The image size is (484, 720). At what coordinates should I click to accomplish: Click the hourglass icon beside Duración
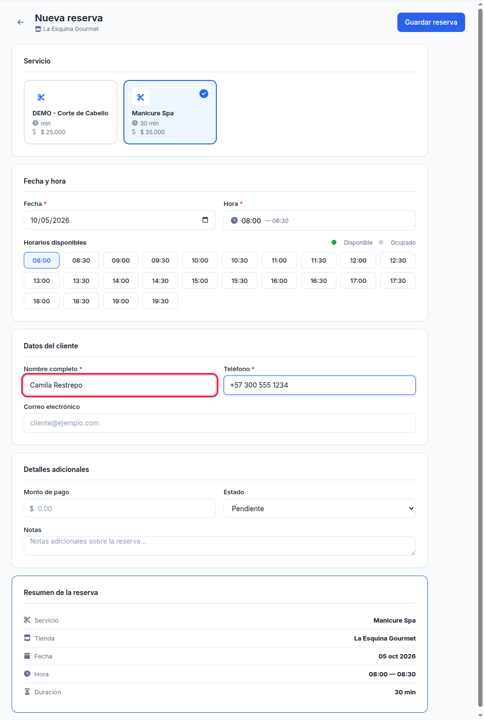tap(27, 691)
